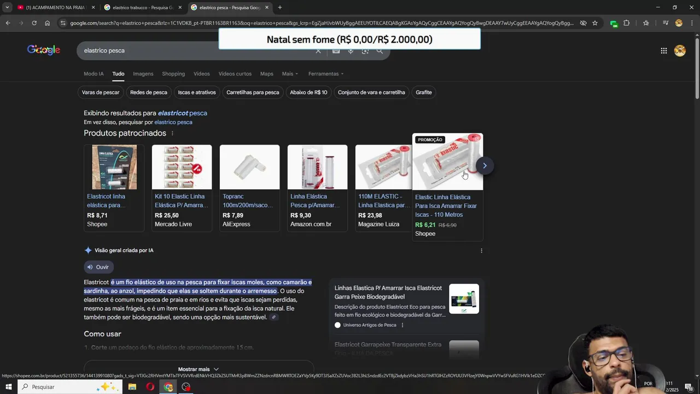
Task: Open Google apps grid
Action: coord(663,51)
